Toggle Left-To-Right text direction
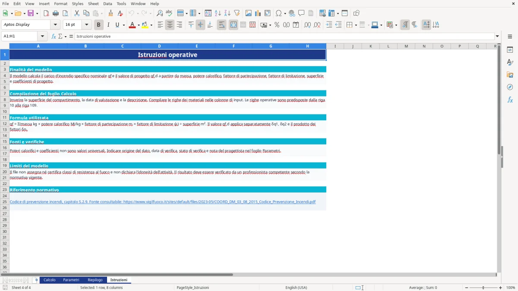 405,25
